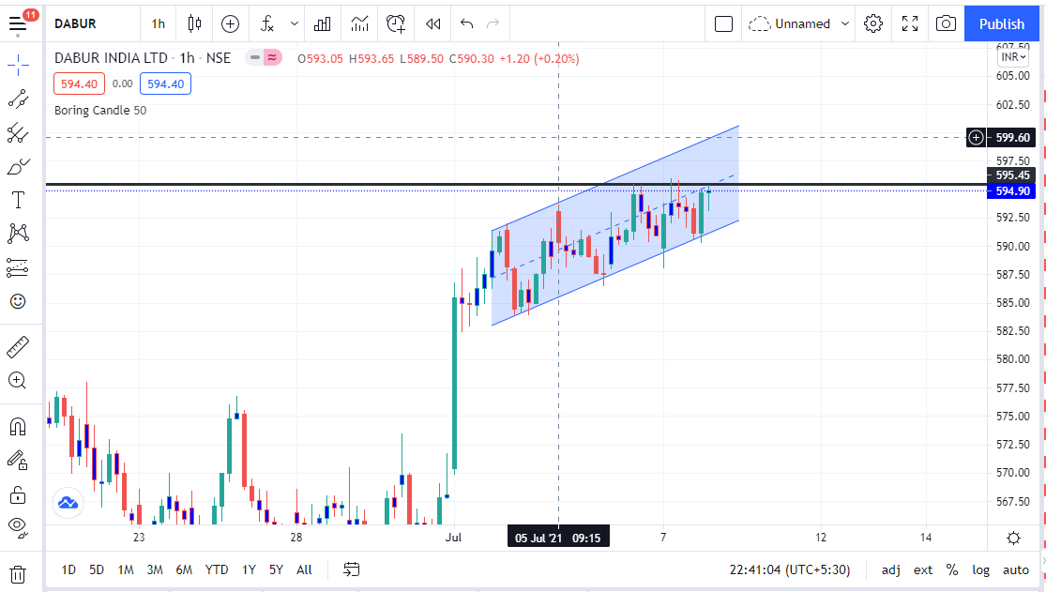Screen dimensions: 1046x592
Task: Hide all drawings with the eye icon
Action: (17, 525)
